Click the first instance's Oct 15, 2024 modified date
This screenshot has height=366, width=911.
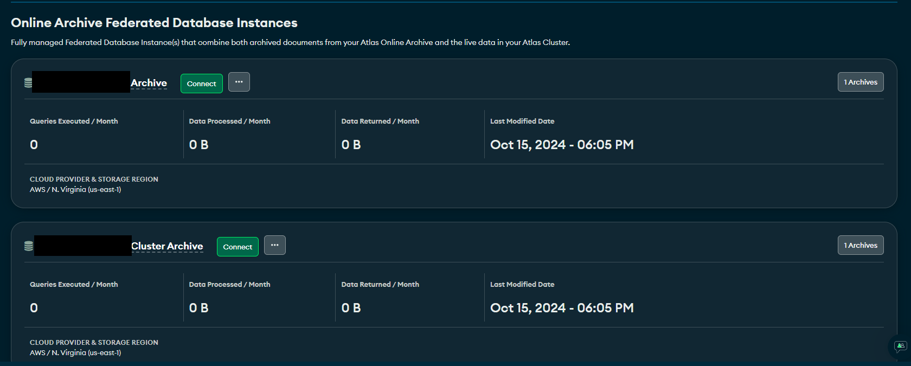click(562, 145)
